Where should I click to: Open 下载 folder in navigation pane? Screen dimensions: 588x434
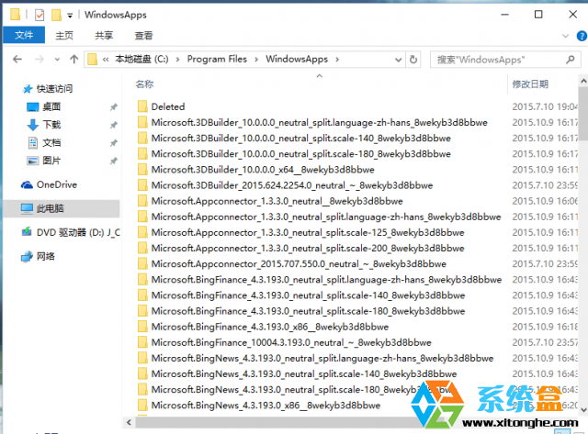coord(51,125)
